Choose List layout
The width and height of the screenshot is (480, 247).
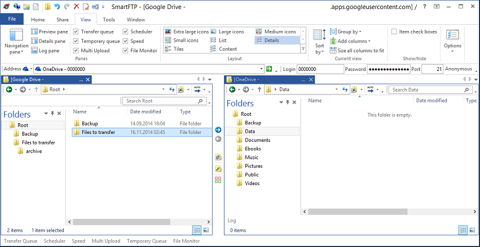click(218, 41)
